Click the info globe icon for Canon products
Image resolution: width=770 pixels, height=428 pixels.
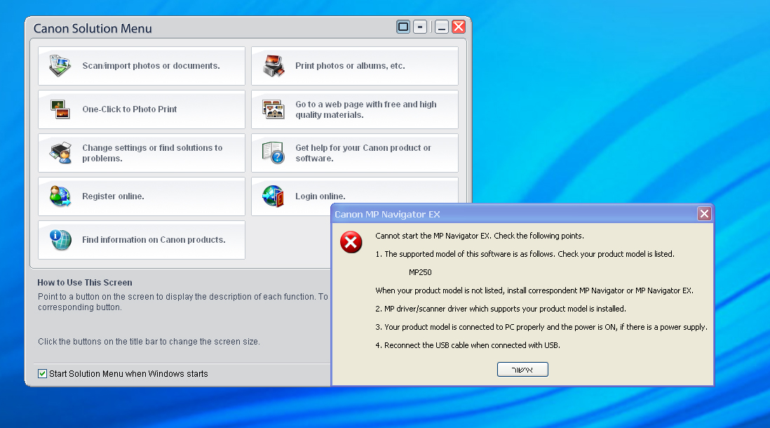(x=60, y=240)
